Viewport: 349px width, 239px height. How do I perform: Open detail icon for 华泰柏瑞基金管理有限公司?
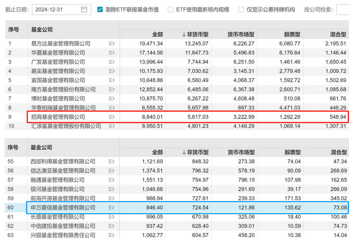tap(112, 108)
